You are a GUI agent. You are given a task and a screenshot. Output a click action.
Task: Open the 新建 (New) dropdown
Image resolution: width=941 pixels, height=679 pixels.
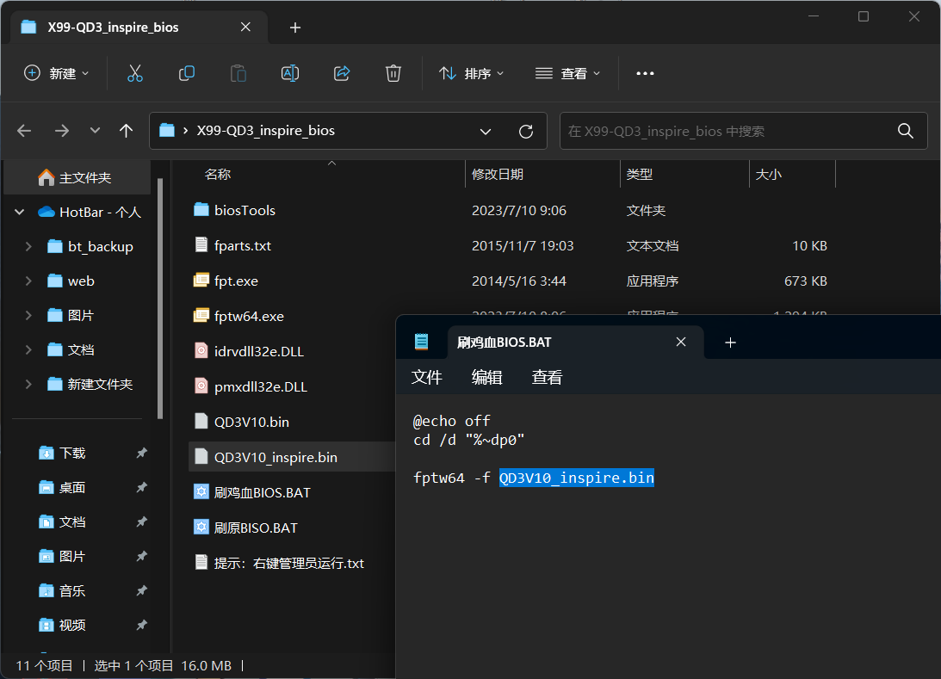coord(57,73)
